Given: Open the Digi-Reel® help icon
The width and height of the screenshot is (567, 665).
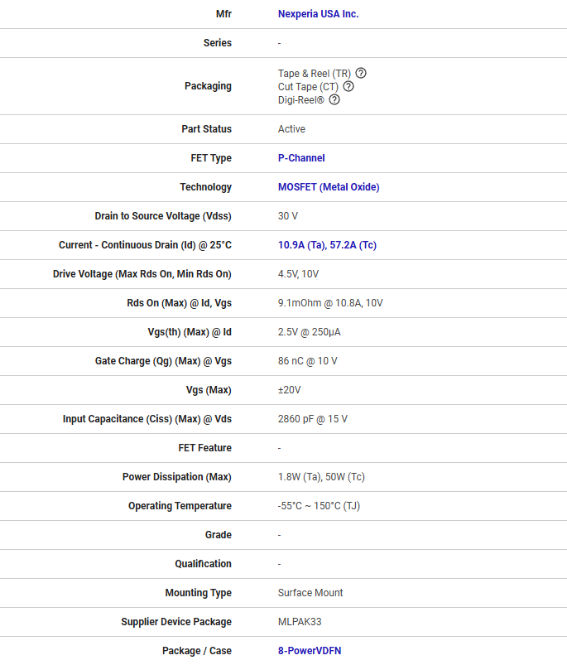Looking at the screenshot, I should tap(334, 99).
